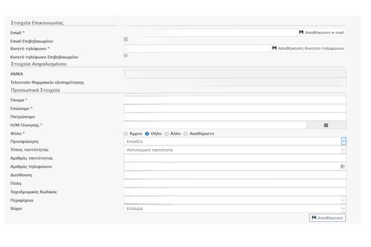Click the Αριθμός τηλεφώνου spinner arrows

tap(342, 167)
